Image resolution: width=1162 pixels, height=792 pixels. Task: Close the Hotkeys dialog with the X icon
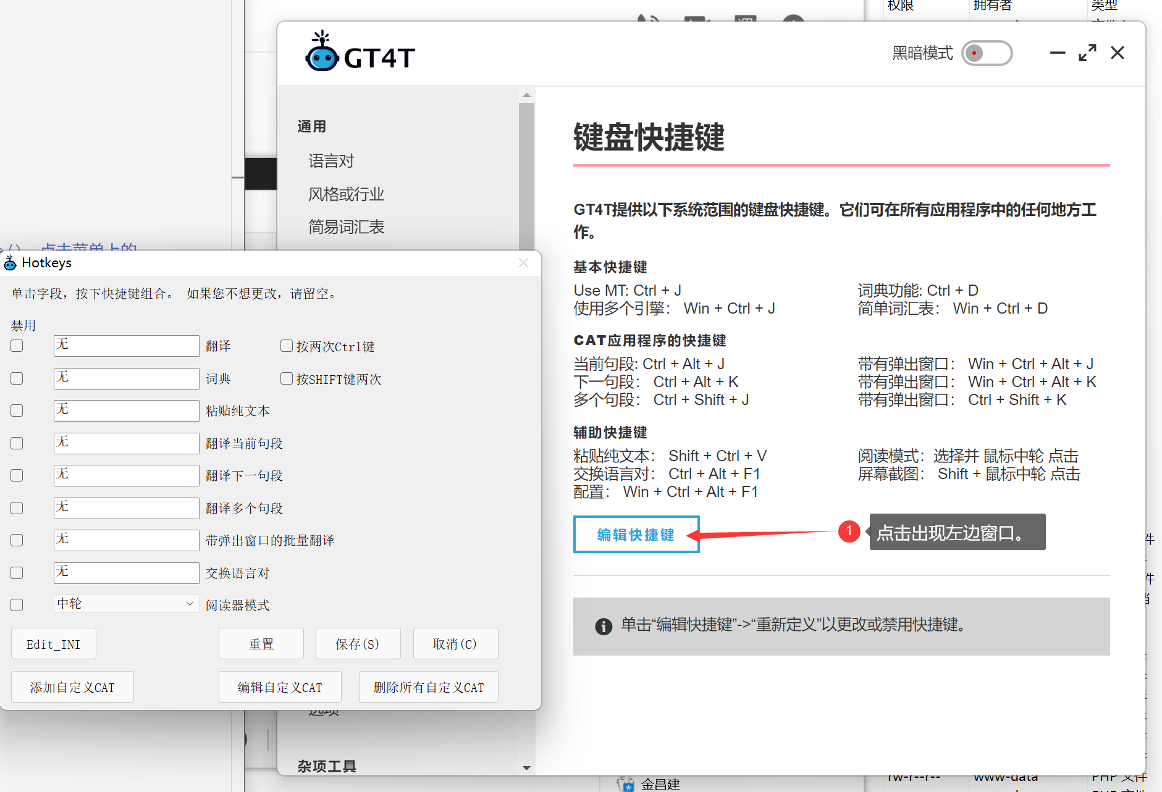pos(523,263)
